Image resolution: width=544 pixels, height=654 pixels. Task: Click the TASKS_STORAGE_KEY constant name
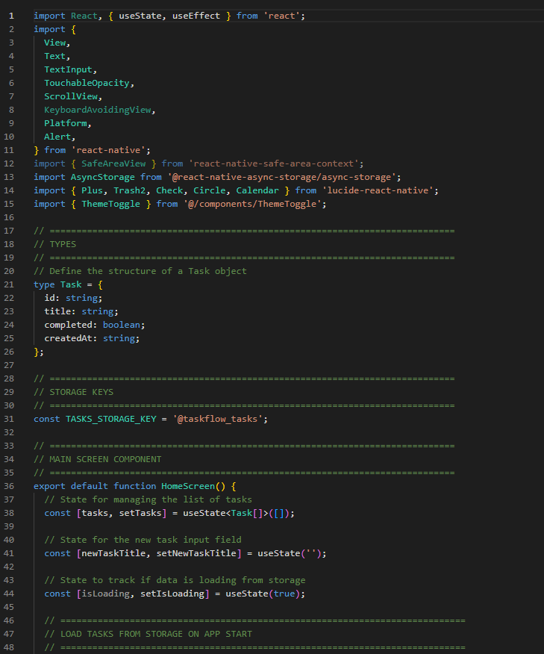[x=110, y=419]
